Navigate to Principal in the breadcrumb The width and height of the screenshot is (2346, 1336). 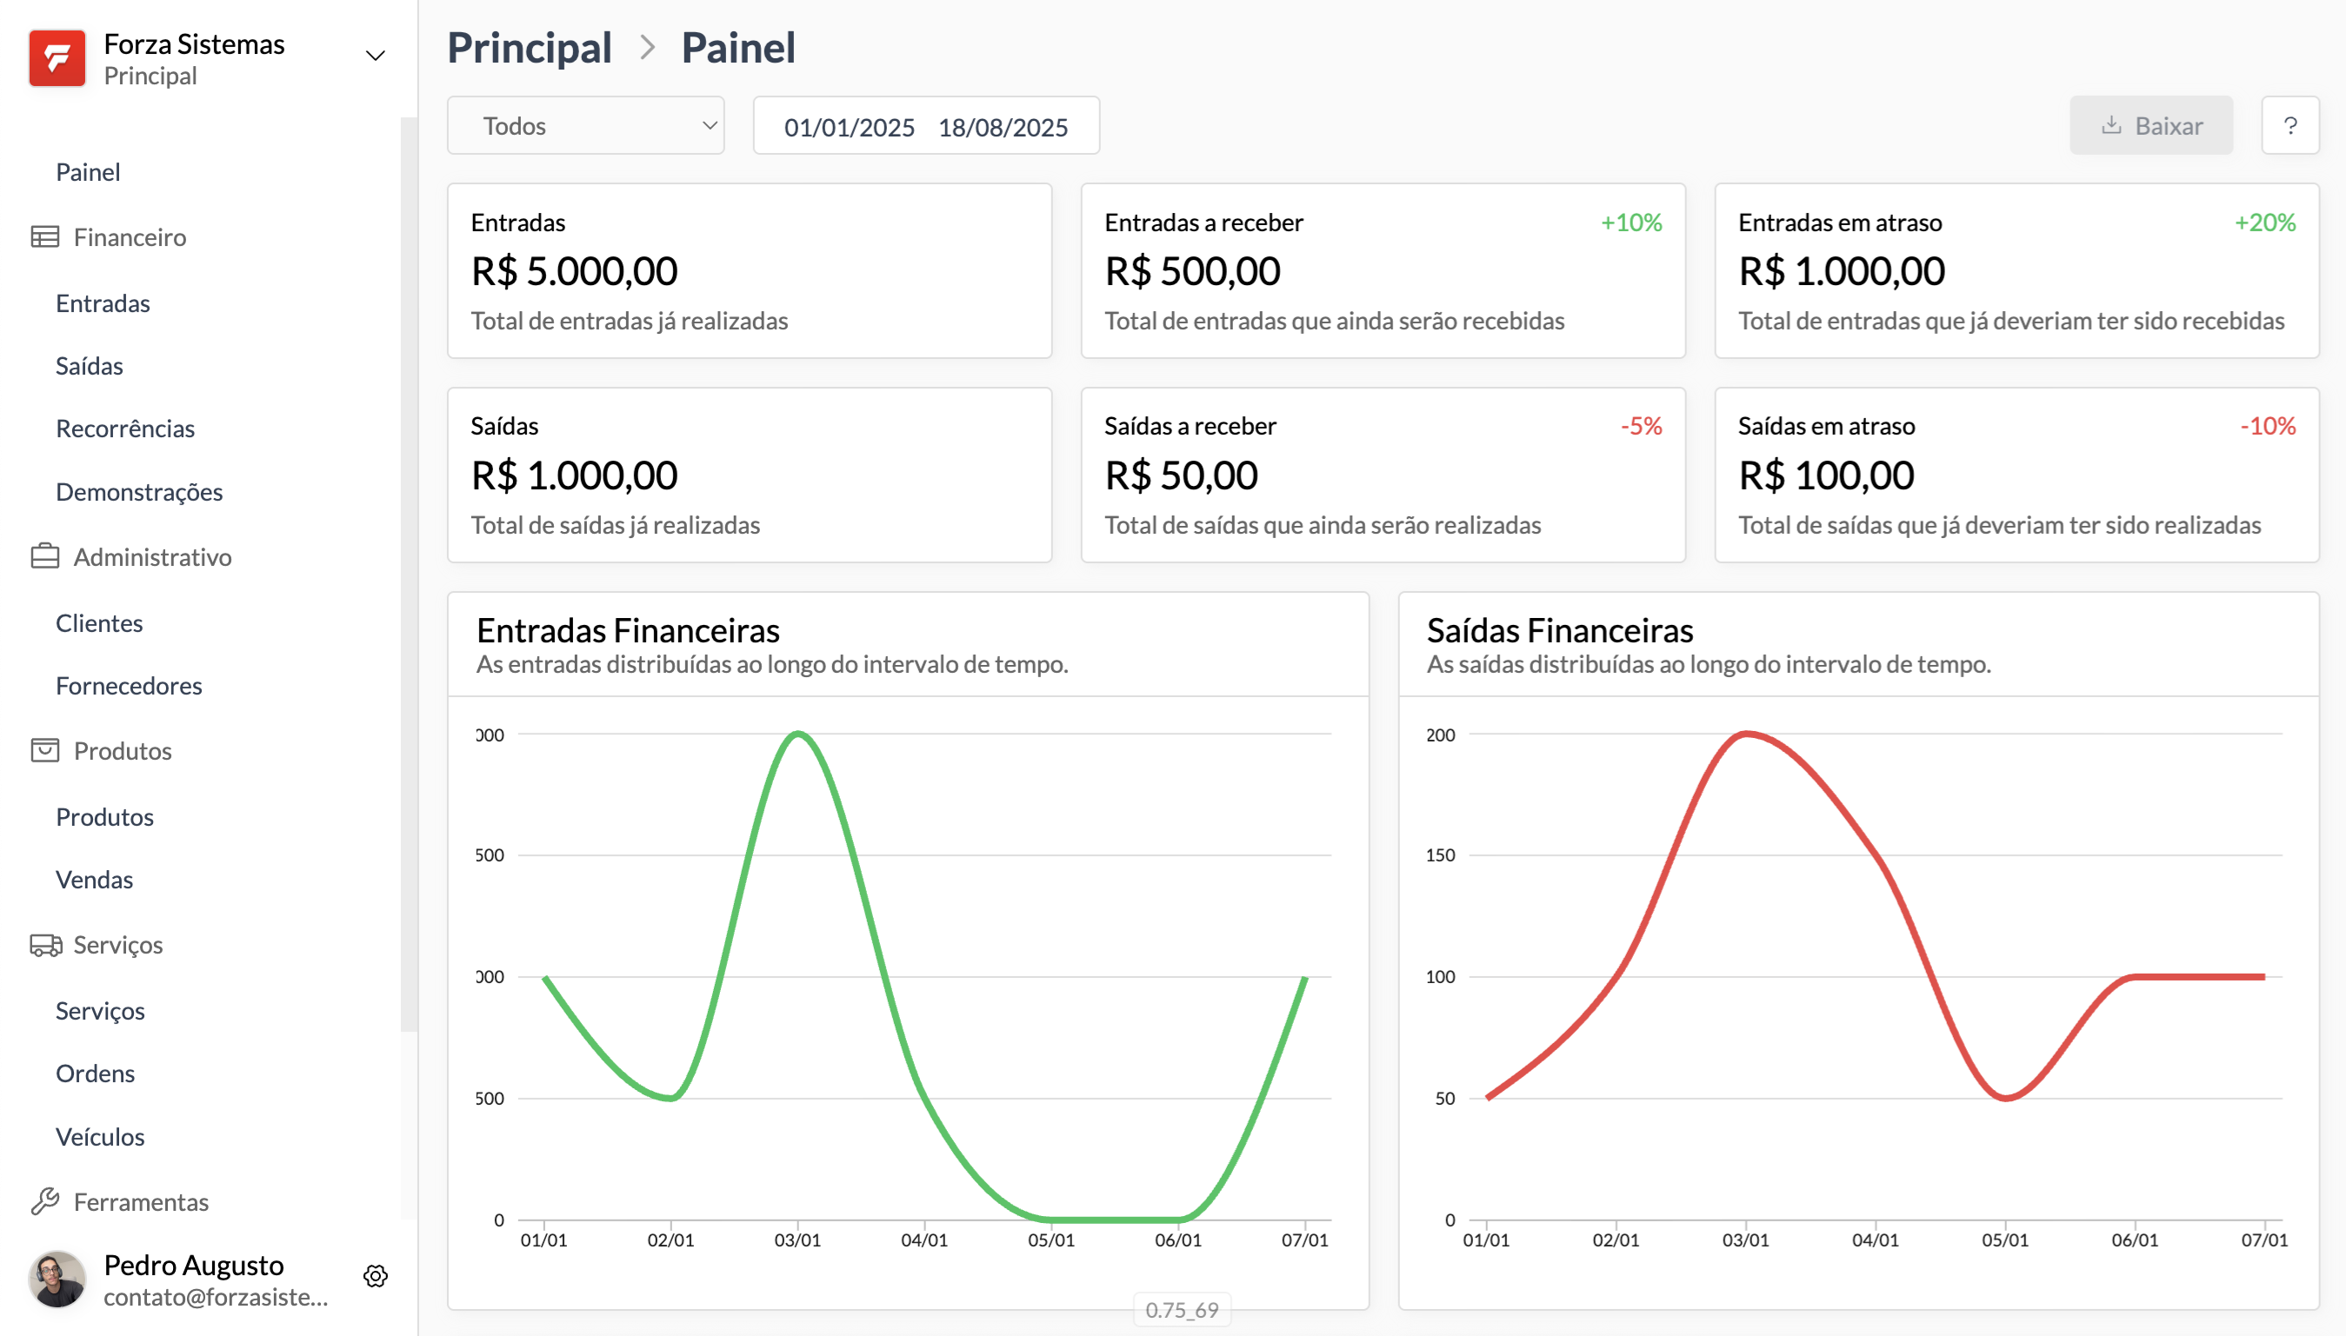(530, 47)
